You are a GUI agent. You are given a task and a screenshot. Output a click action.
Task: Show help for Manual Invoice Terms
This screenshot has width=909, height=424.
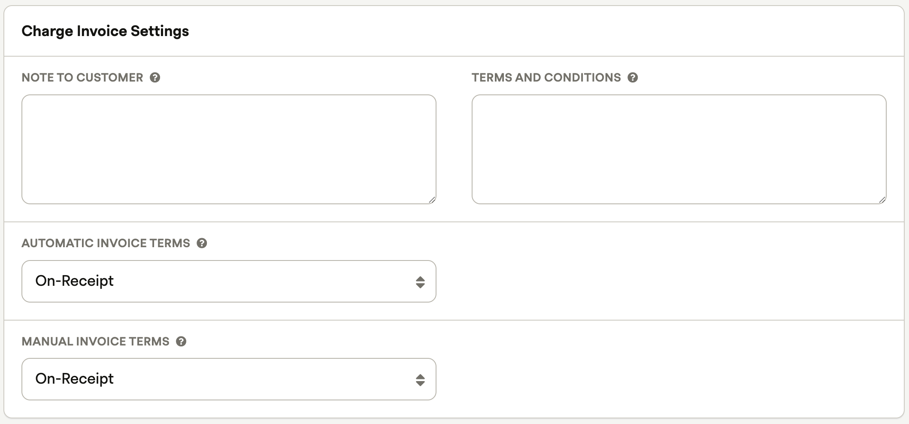pyautogui.click(x=181, y=342)
